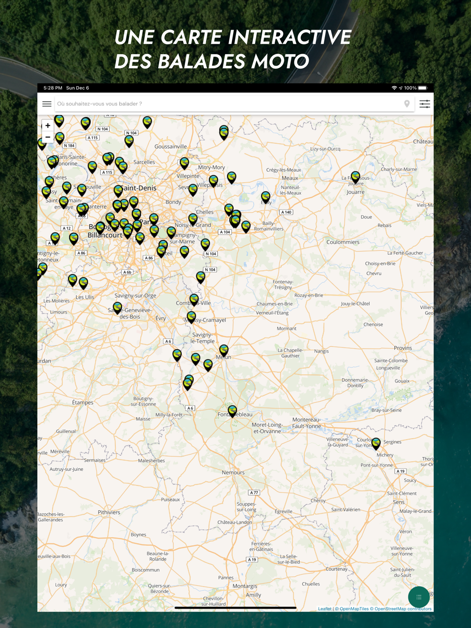Open the Leaflet attribution link

(325, 609)
